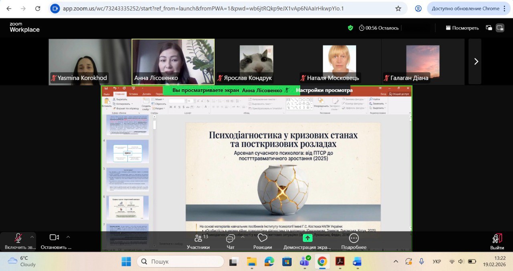Viewport: 513px width, 271px height.
Task: Expand audio options arrow beside microphone
Action: [x=32, y=237]
